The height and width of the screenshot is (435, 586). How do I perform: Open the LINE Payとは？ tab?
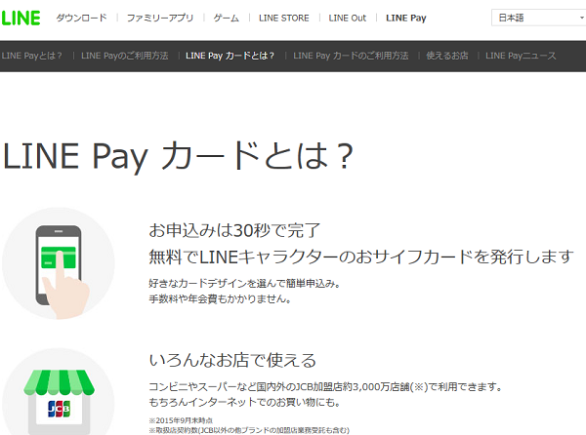pos(32,56)
